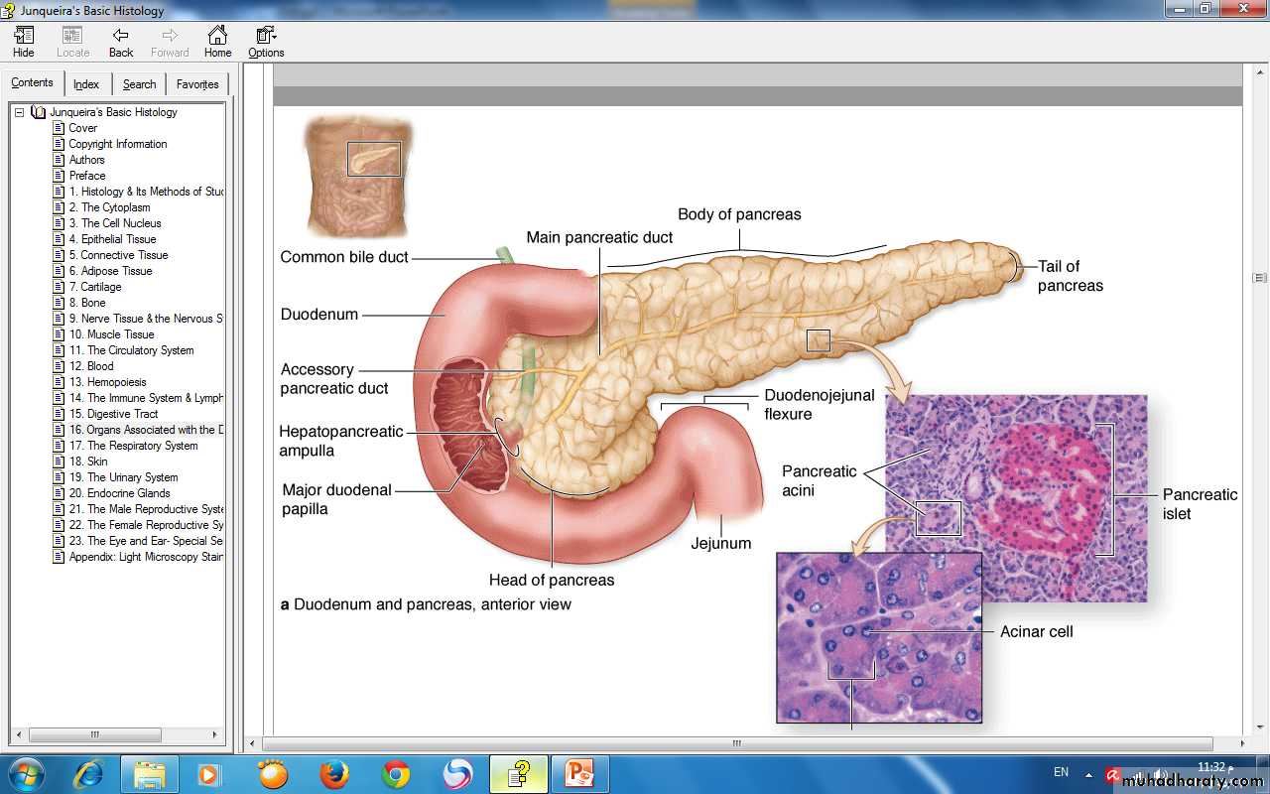1270x794 pixels.
Task: Switch to the Index tab
Action: (86, 84)
